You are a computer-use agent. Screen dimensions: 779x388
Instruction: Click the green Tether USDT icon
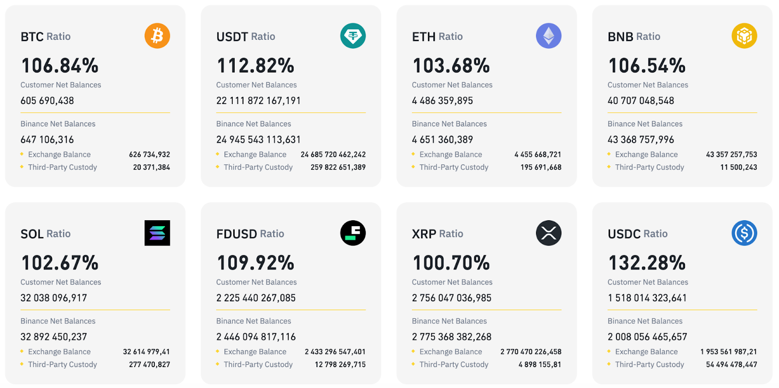click(353, 36)
